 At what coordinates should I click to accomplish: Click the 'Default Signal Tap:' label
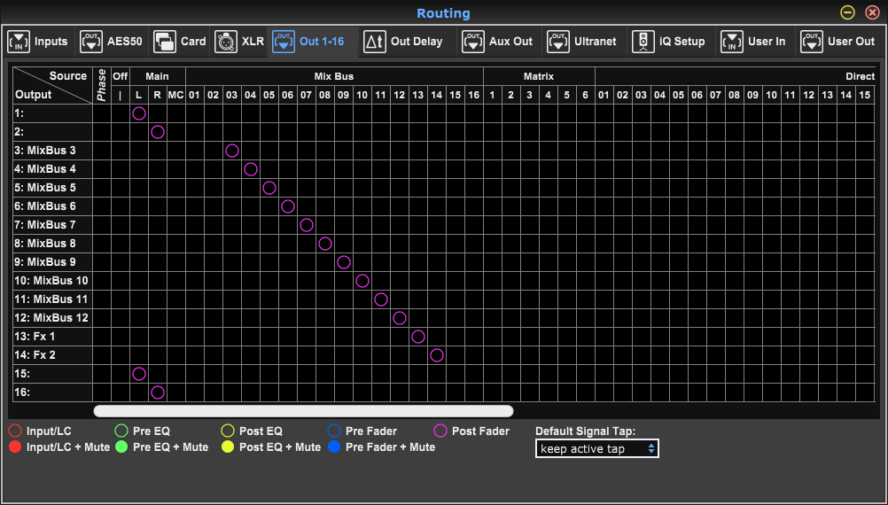[586, 431]
